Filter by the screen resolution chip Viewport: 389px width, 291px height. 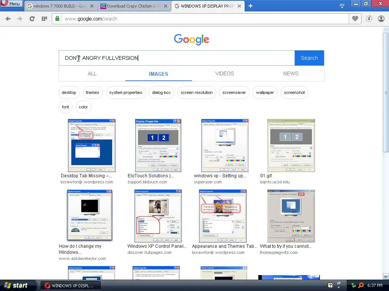click(x=196, y=92)
